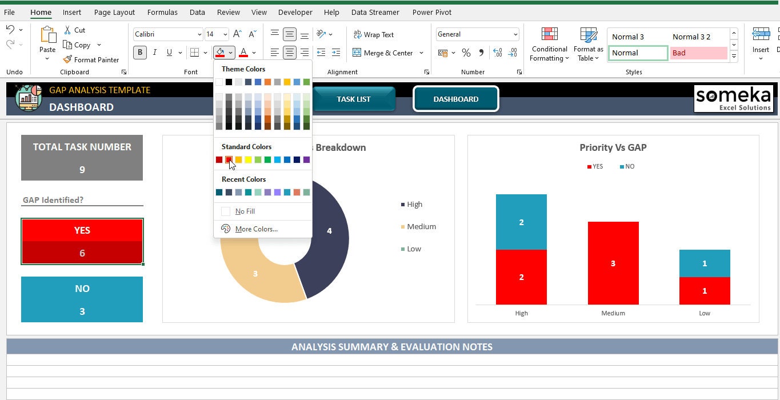Set Bottom Align vertical alignment
The image size is (780, 400).
tap(305, 34)
